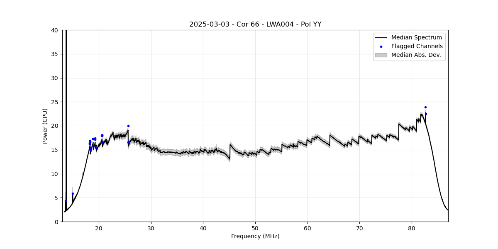Click the x-axis tick label 50
This screenshot has width=498, height=249.
coord(255,228)
